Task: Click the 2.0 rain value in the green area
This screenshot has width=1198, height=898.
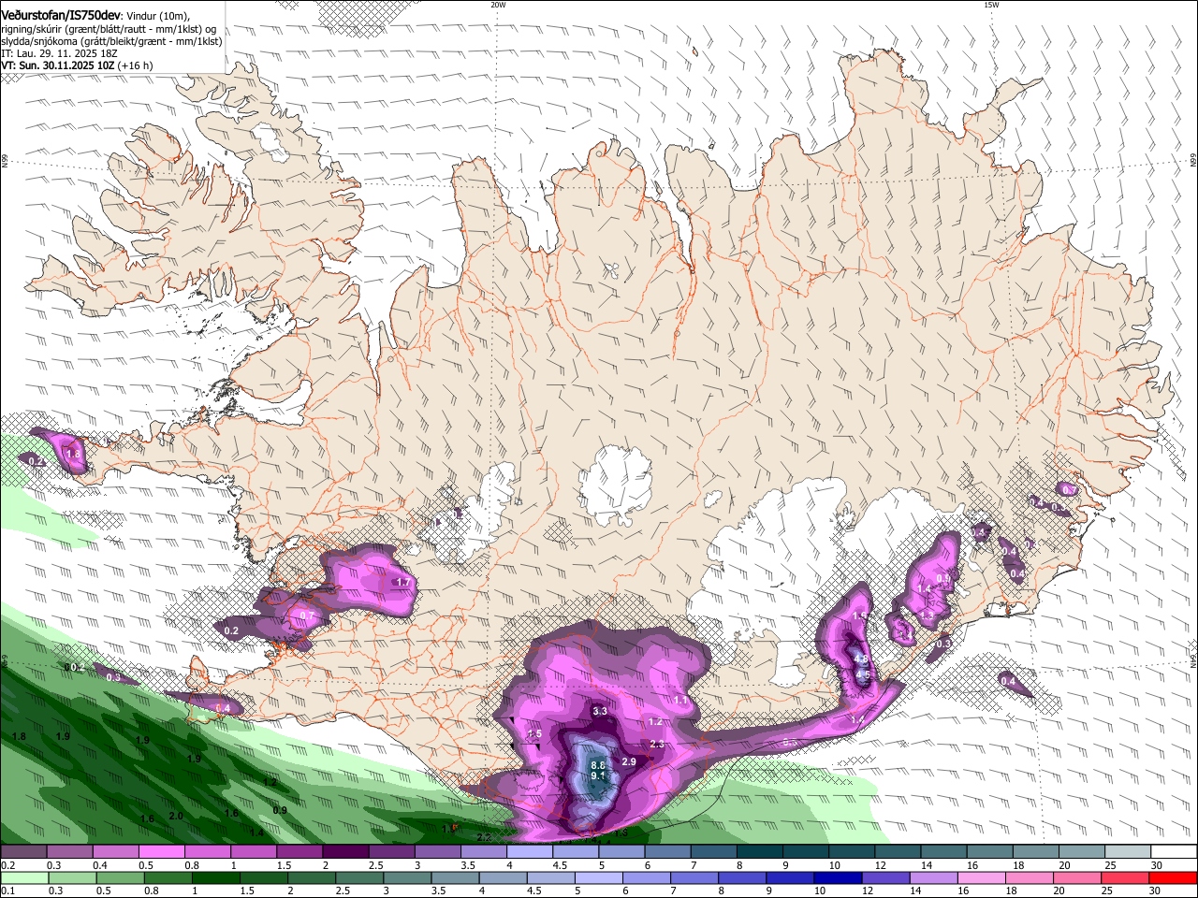Action: click(176, 816)
